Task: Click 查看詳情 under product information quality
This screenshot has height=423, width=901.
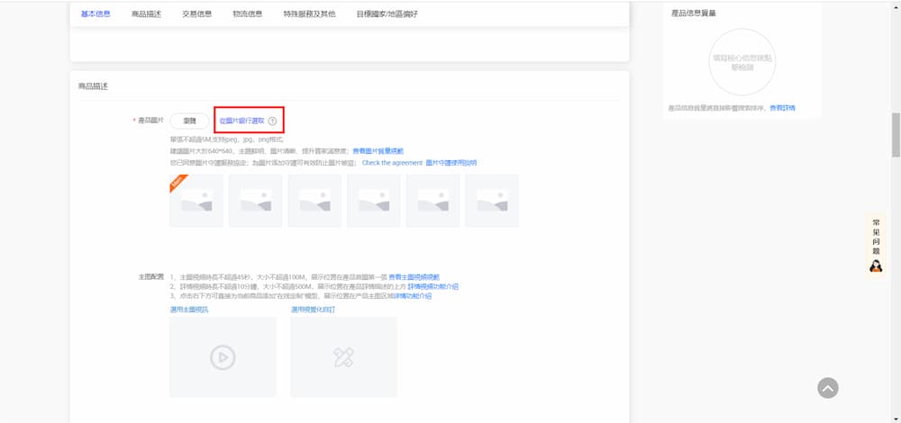Action: coord(781,108)
